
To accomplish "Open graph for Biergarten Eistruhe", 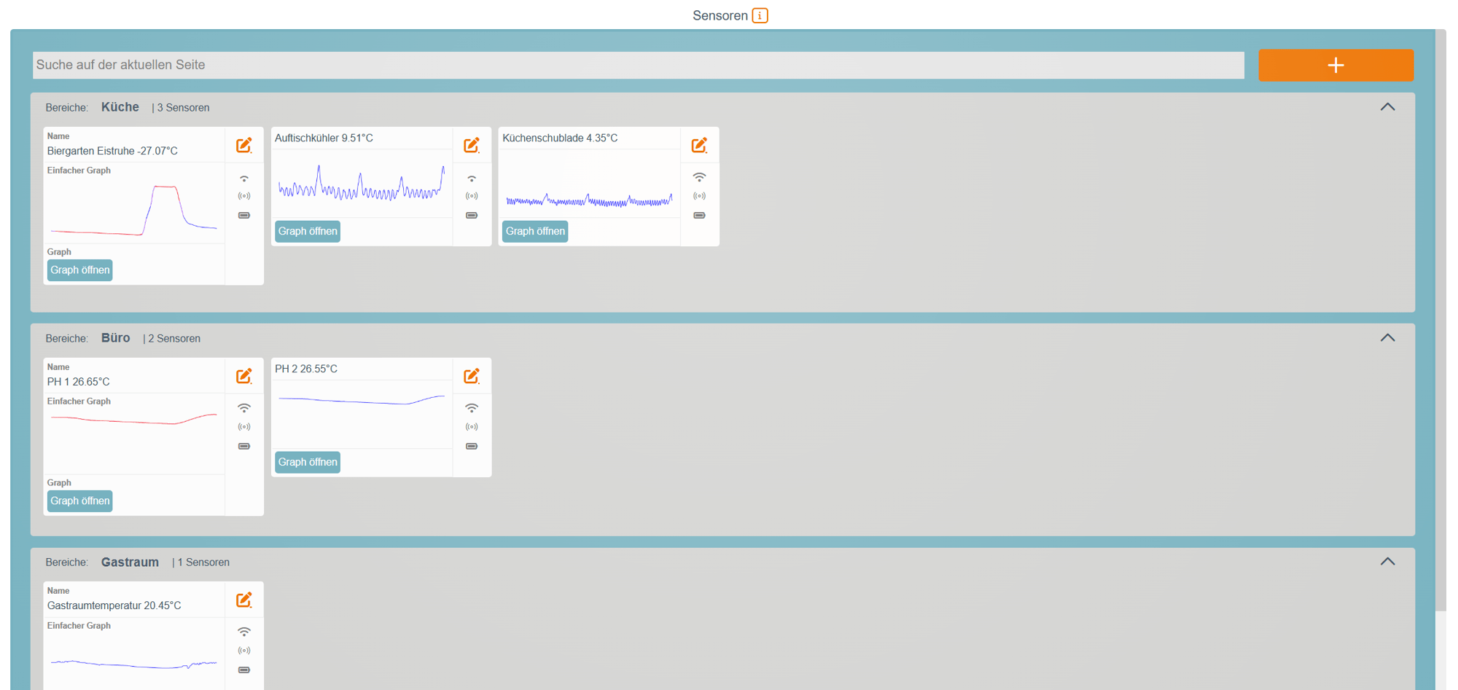I will [x=80, y=270].
